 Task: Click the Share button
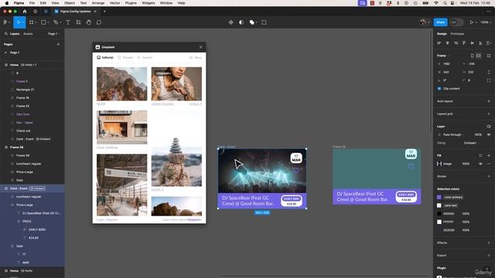pos(440,22)
